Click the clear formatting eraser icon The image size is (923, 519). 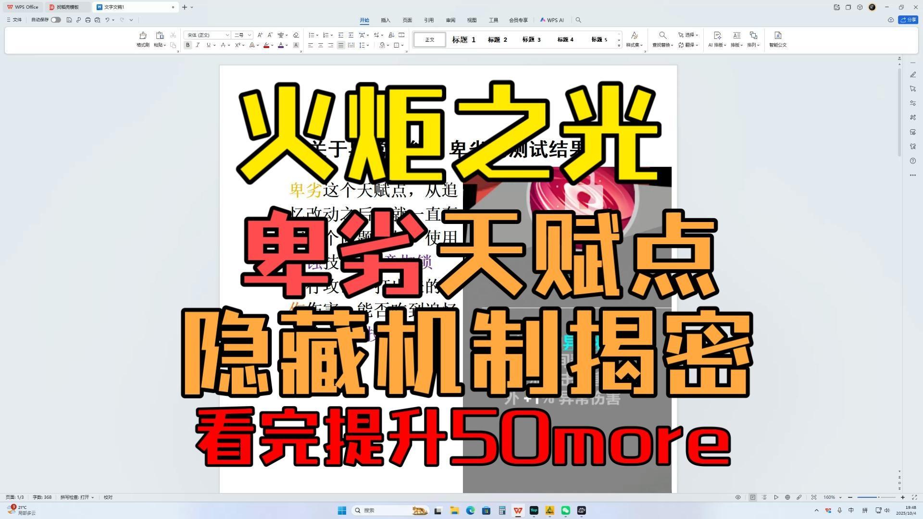click(296, 35)
